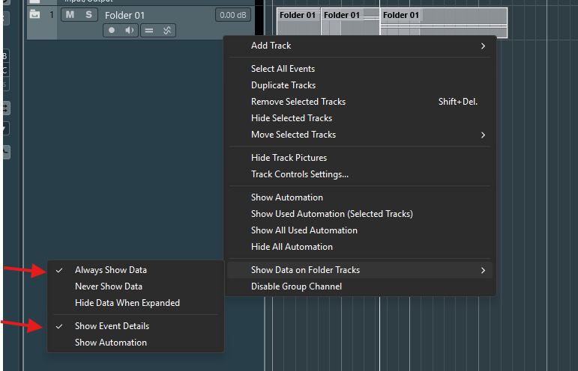The width and height of the screenshot is (578, 371).
Task: Choose Hide Selected Tracks
Action: pyautogui.click(x=360, y=118)
